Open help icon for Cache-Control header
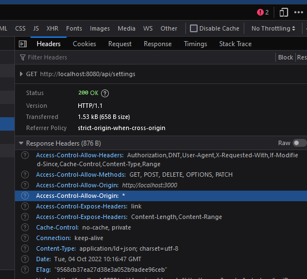The height and width of the screenshot is (279, 307). [x=25, y=227]
